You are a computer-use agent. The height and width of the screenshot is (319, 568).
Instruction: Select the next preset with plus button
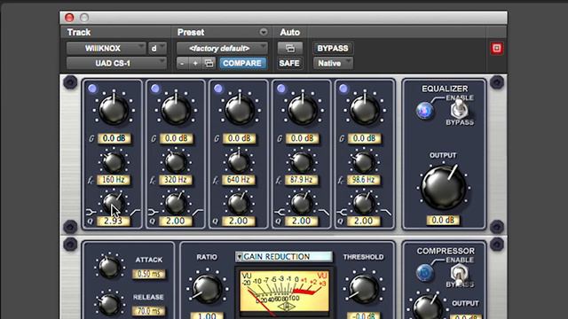(x=195, y=63)
